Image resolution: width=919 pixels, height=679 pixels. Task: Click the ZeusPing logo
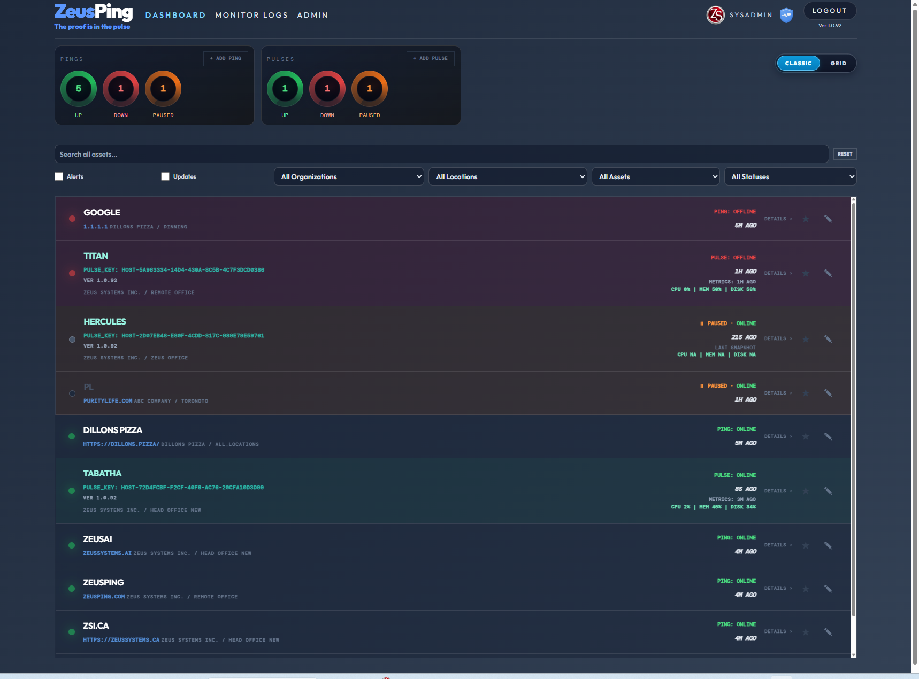click(x=93, y=17)
